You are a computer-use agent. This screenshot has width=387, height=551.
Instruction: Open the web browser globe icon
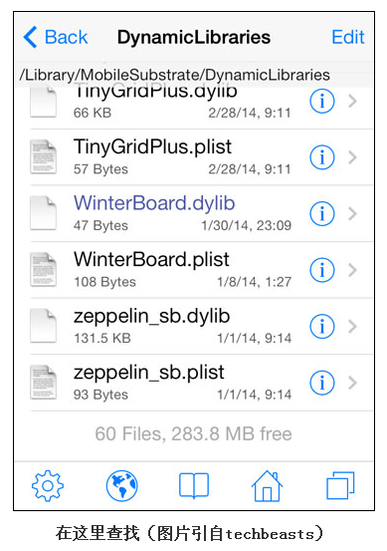coord(121,485)
